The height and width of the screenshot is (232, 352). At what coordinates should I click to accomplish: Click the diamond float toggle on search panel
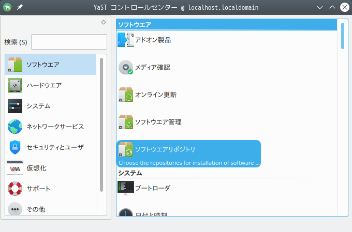104,22
